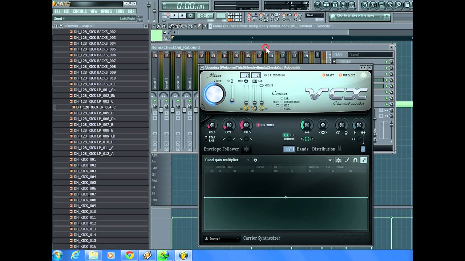The width and height of the screenshot is (465, 261).
Task: Click the Abc label icon in piano roll
Action: 167,38
